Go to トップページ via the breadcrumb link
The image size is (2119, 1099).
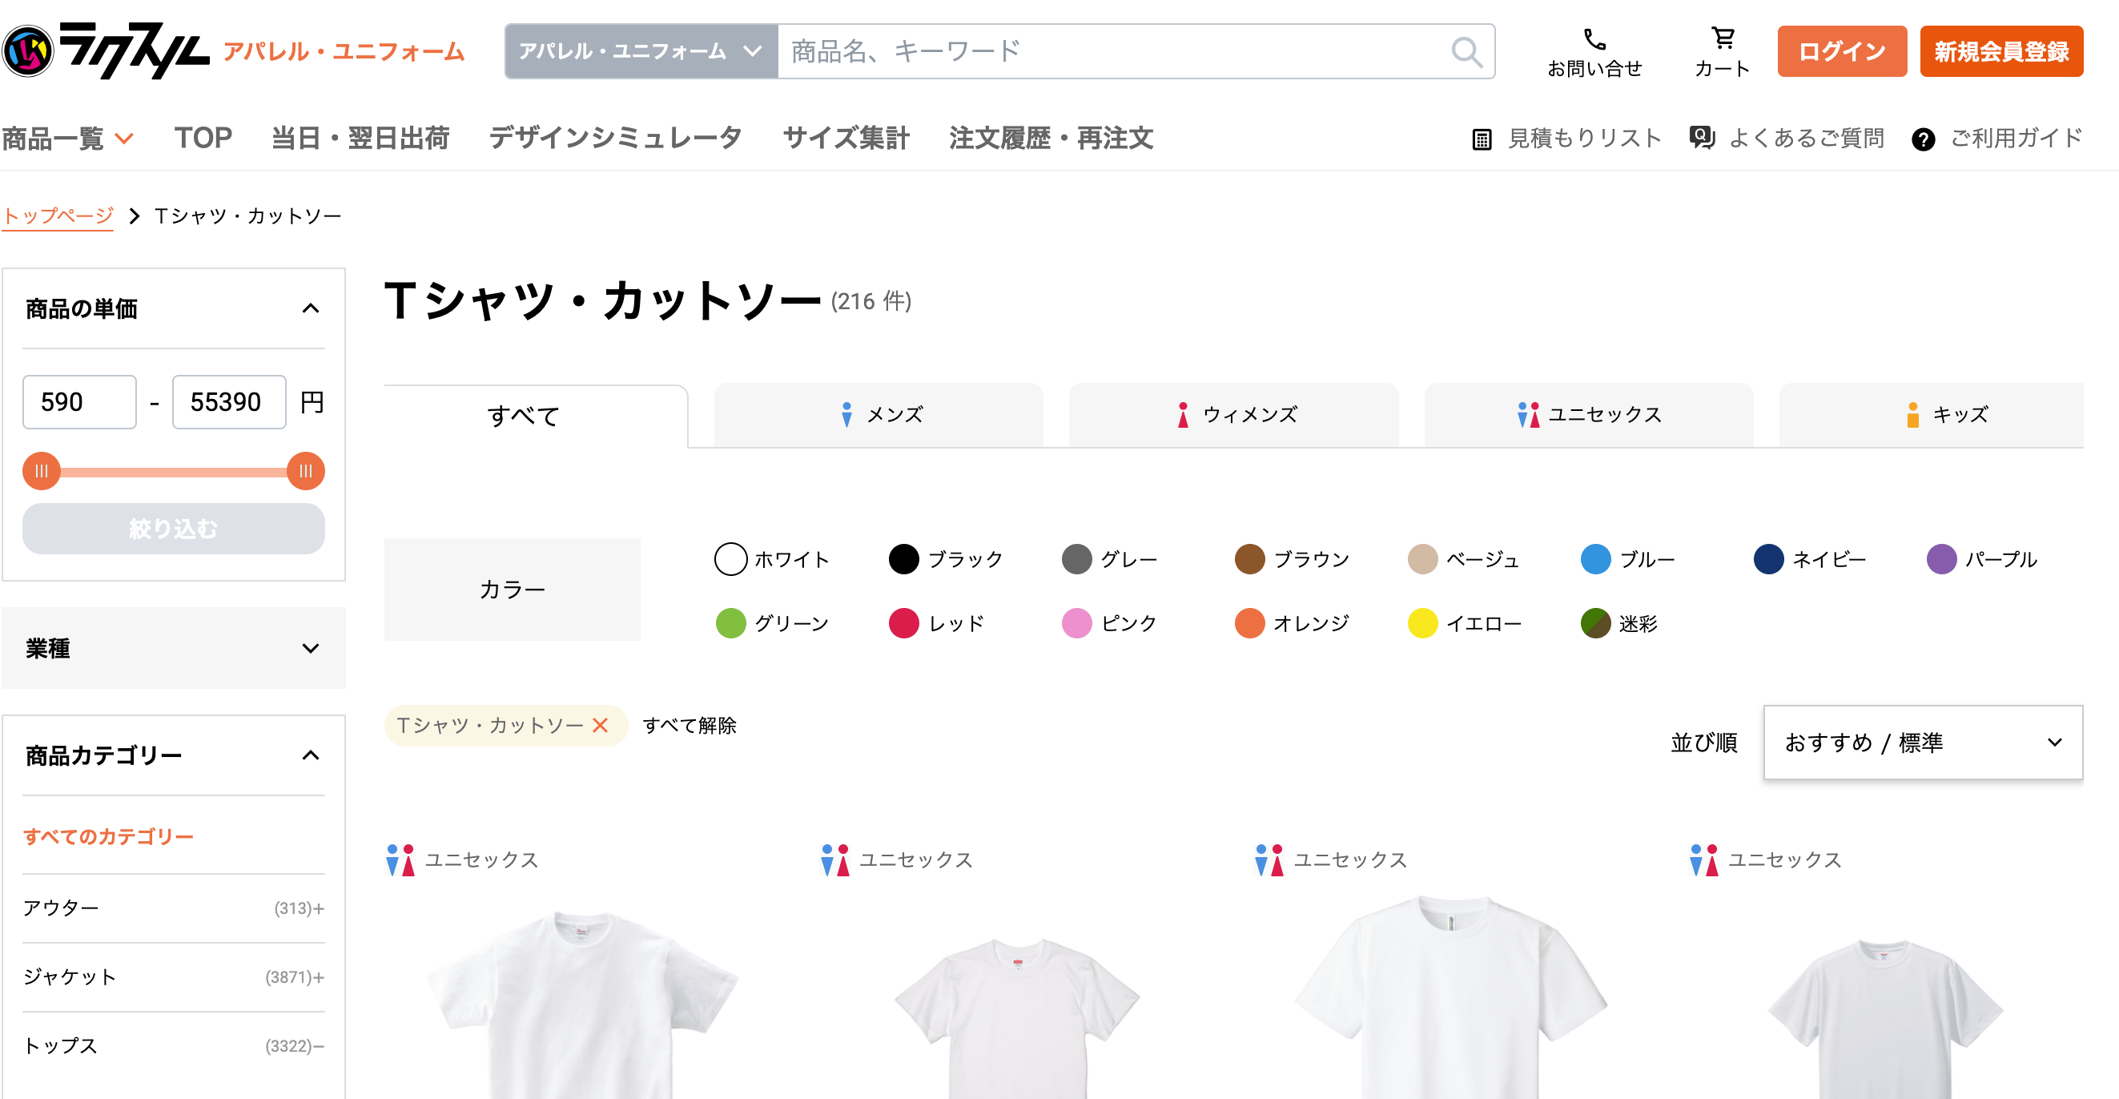pos(57,215)
